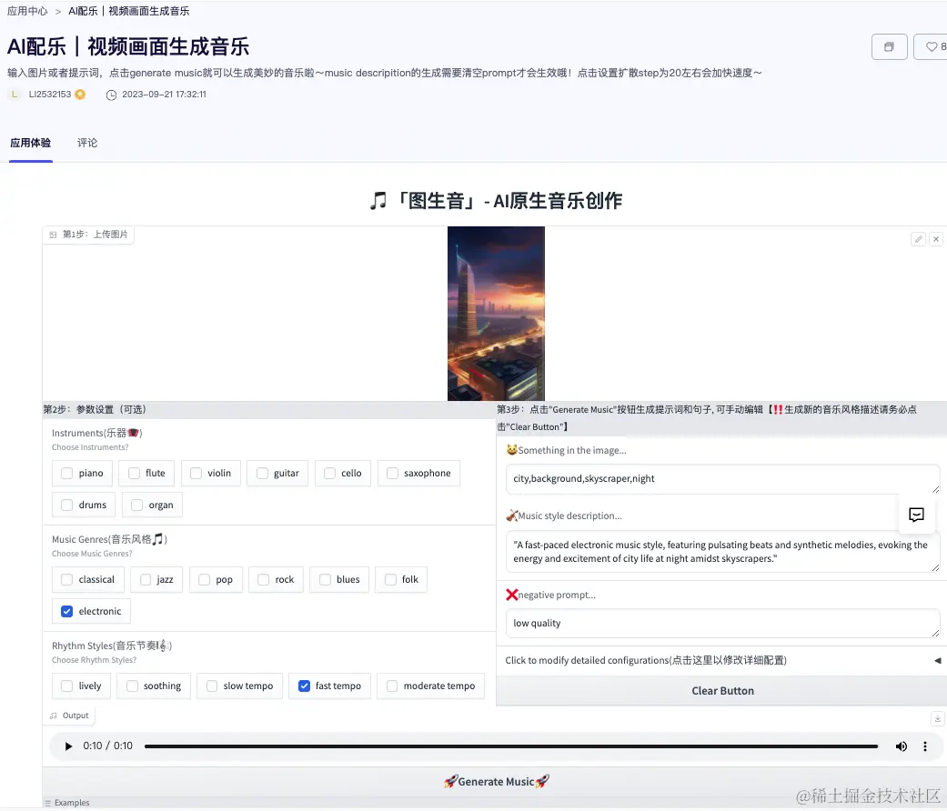
Task: Check the folk genre checkbox
Action: [x=391, y=579]
